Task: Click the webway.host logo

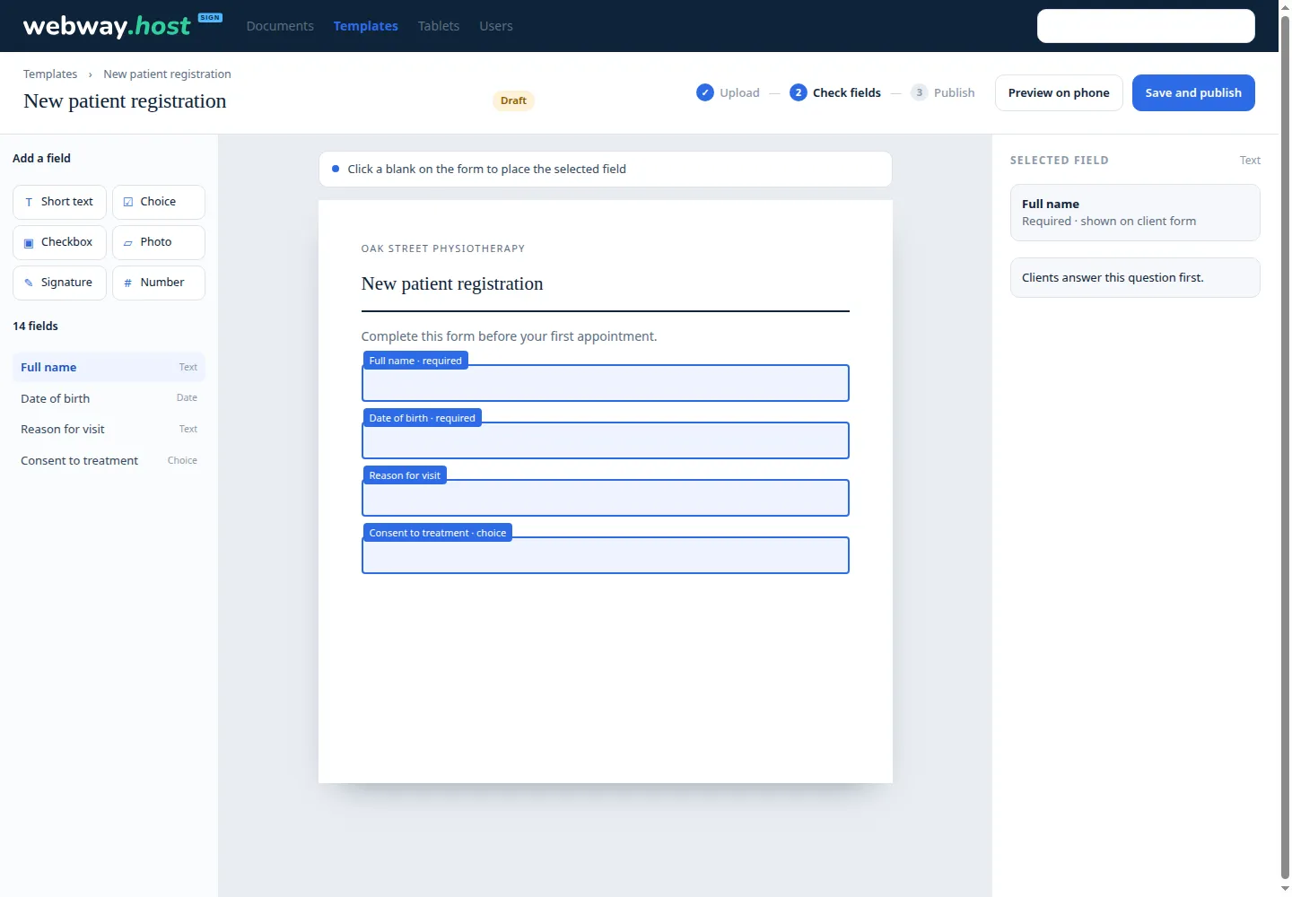Action: tap(122, 25)
